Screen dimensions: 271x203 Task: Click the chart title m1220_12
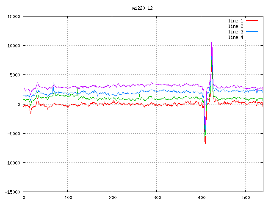142,8
